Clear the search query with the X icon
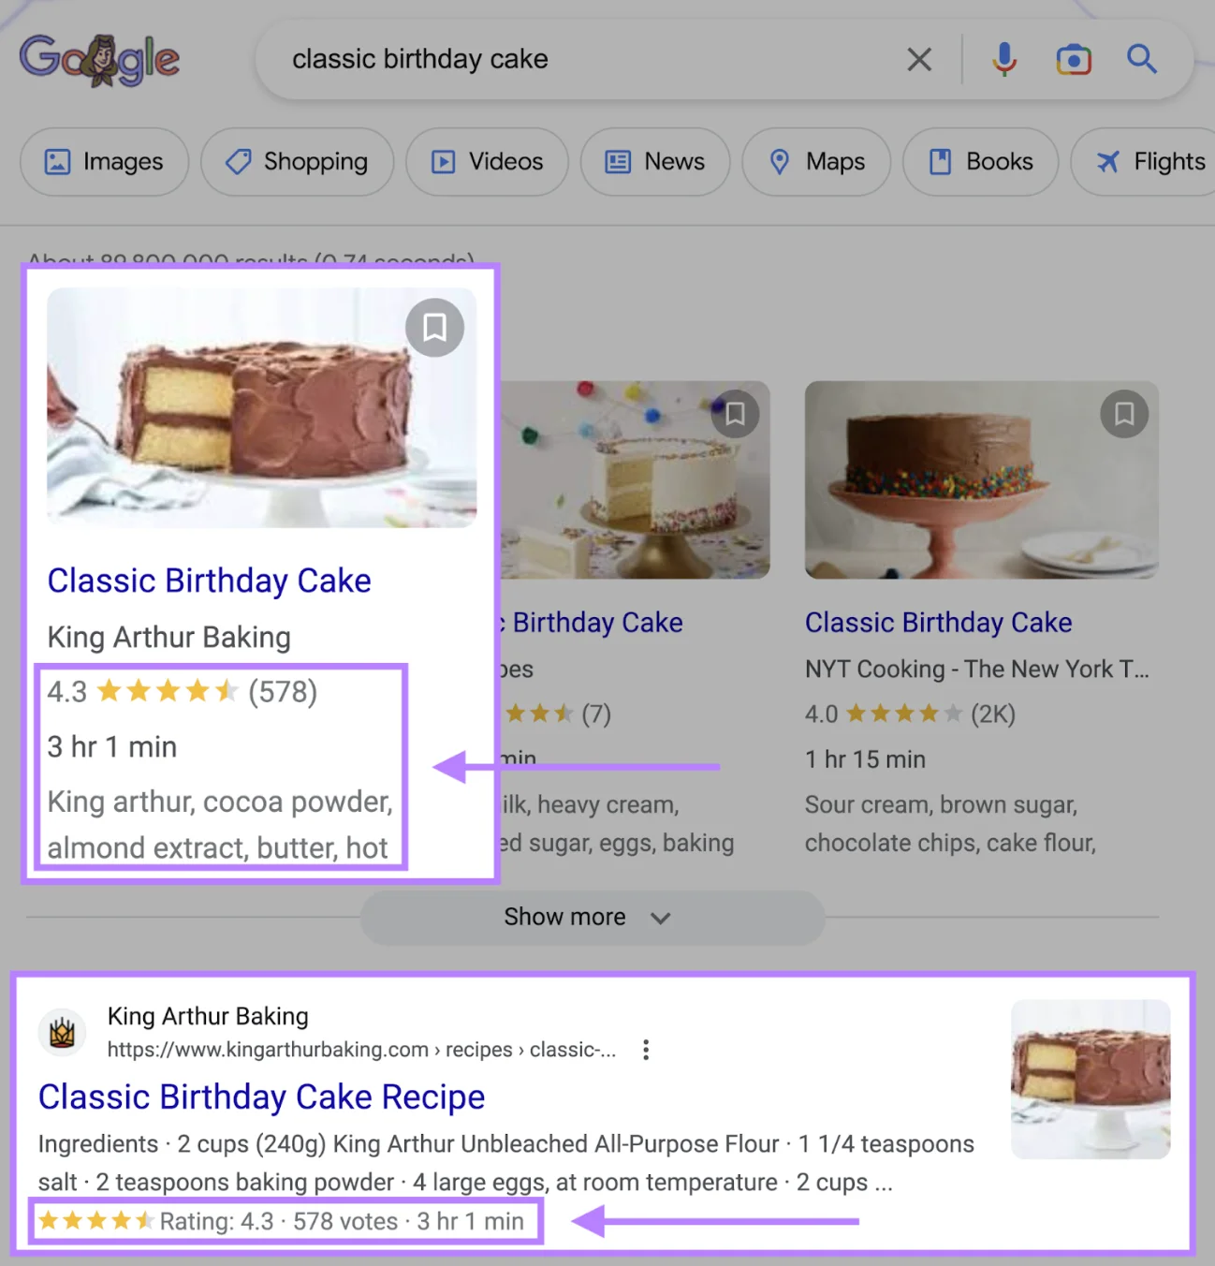Viewport: 1215px width, 1266px height. (x=919, y=59)
